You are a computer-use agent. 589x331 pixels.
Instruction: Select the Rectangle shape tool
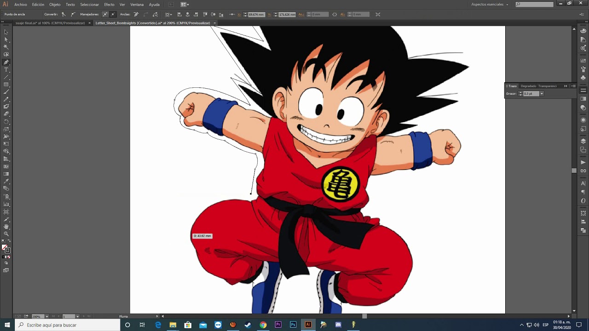6,85
